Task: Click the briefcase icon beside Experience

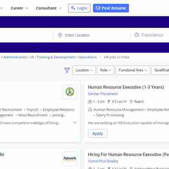Action: (x=136, y=35)
